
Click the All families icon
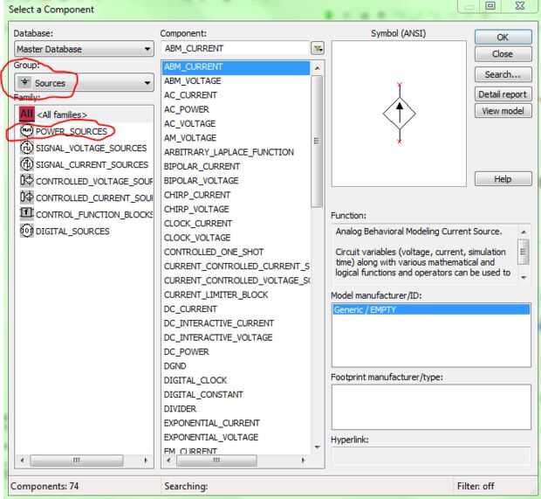[26, 114]
